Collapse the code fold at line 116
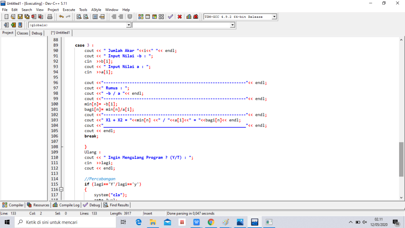 pyautogui.click(x=61, y=190)
